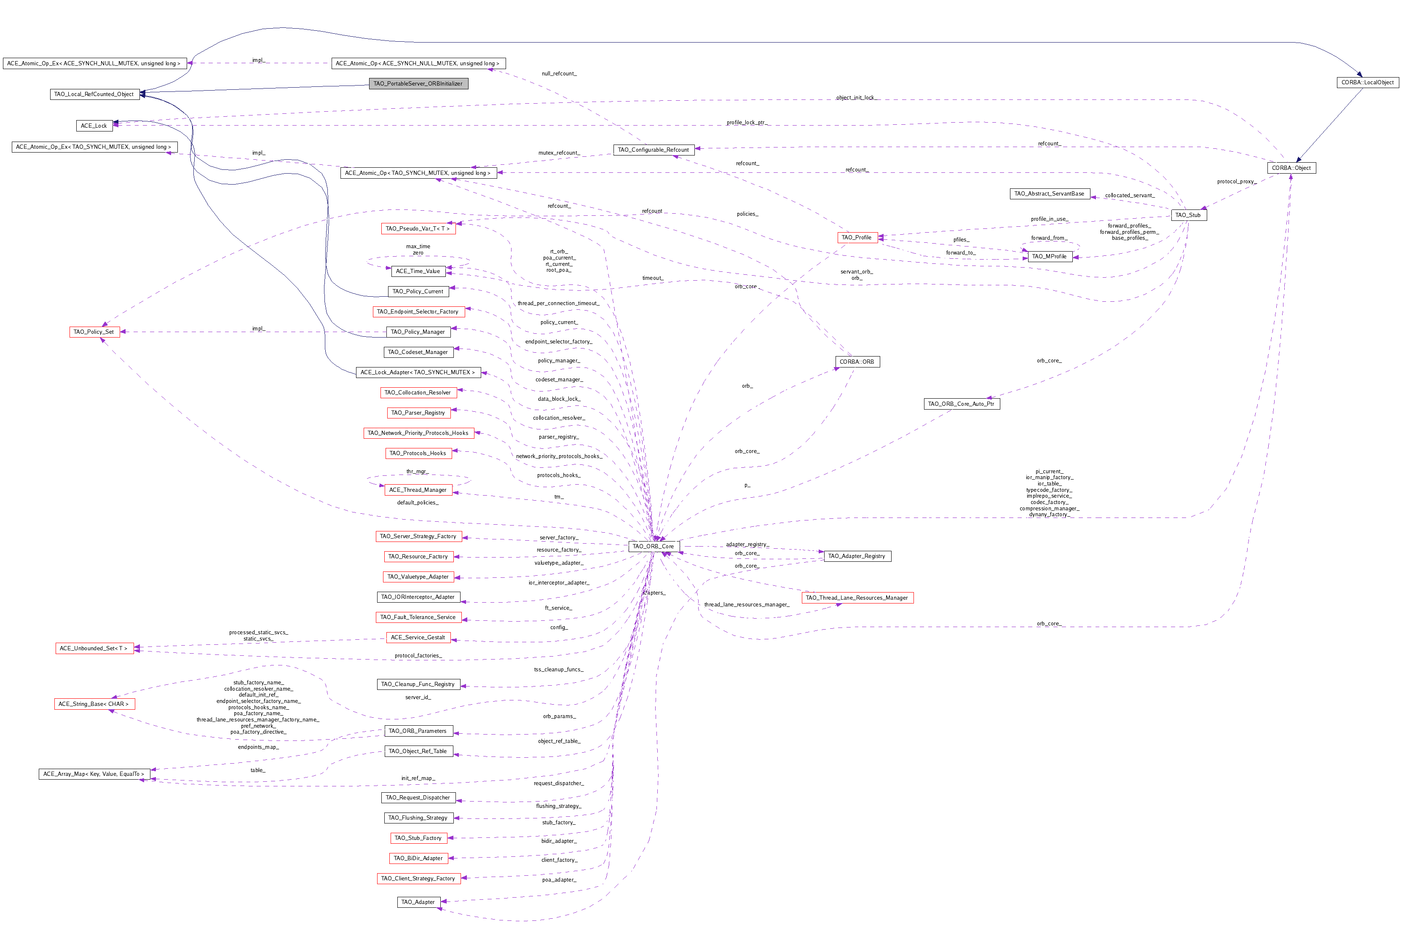Select the TAO_Client_Strategy_Factory node
Image resolution: width=1401 pixels, height=936 pixels.
click(x=418, y=878)
